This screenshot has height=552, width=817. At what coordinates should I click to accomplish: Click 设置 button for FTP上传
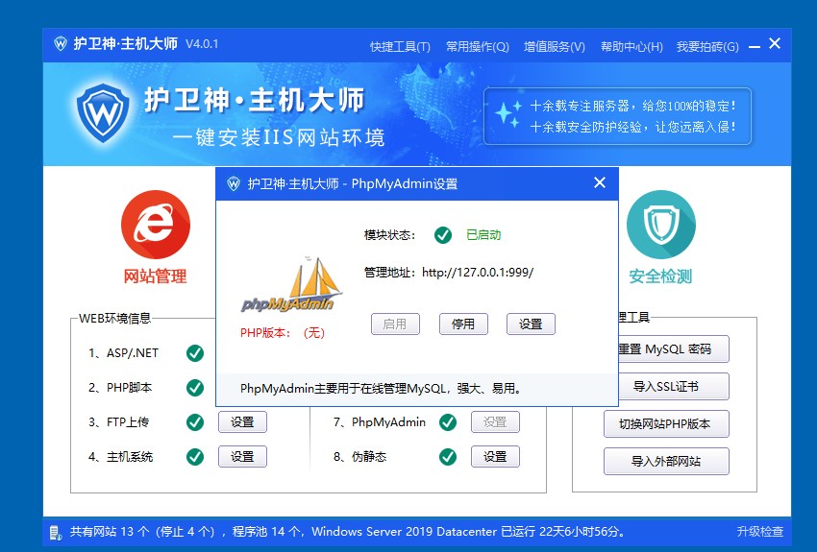(242, 422)
